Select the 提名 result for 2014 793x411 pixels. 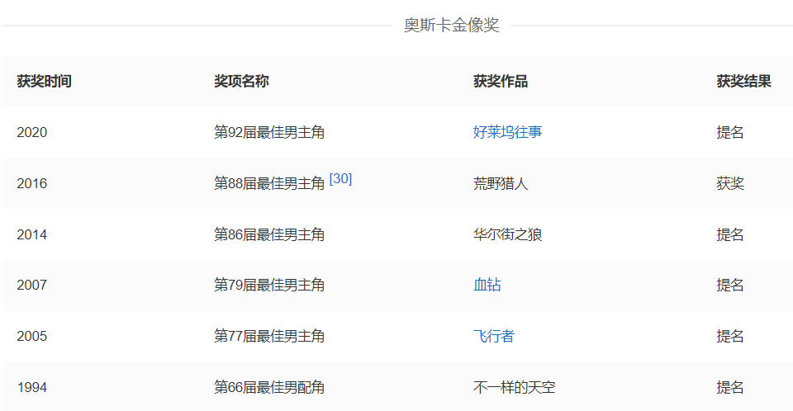pos(729,234)
